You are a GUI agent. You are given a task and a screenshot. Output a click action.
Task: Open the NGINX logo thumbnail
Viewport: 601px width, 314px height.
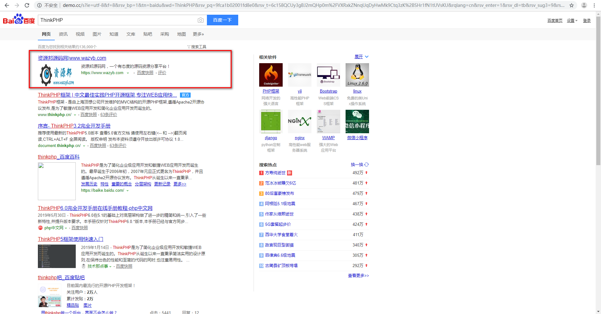coord(300,121)
